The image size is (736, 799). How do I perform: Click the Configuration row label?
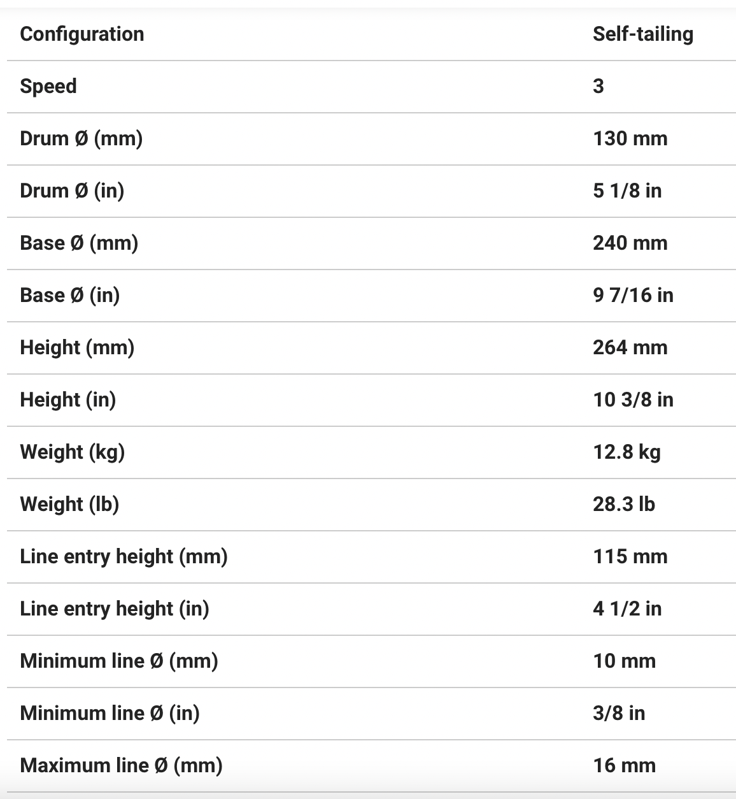[x=82, y=34]
